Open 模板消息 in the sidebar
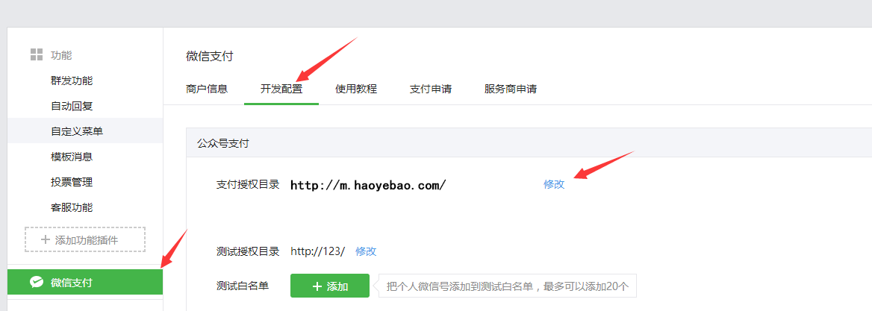Viewport: 872px width, 311px height. (72, 157)
